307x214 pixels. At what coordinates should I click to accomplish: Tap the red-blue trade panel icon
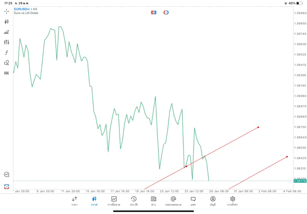pos(7,186)
